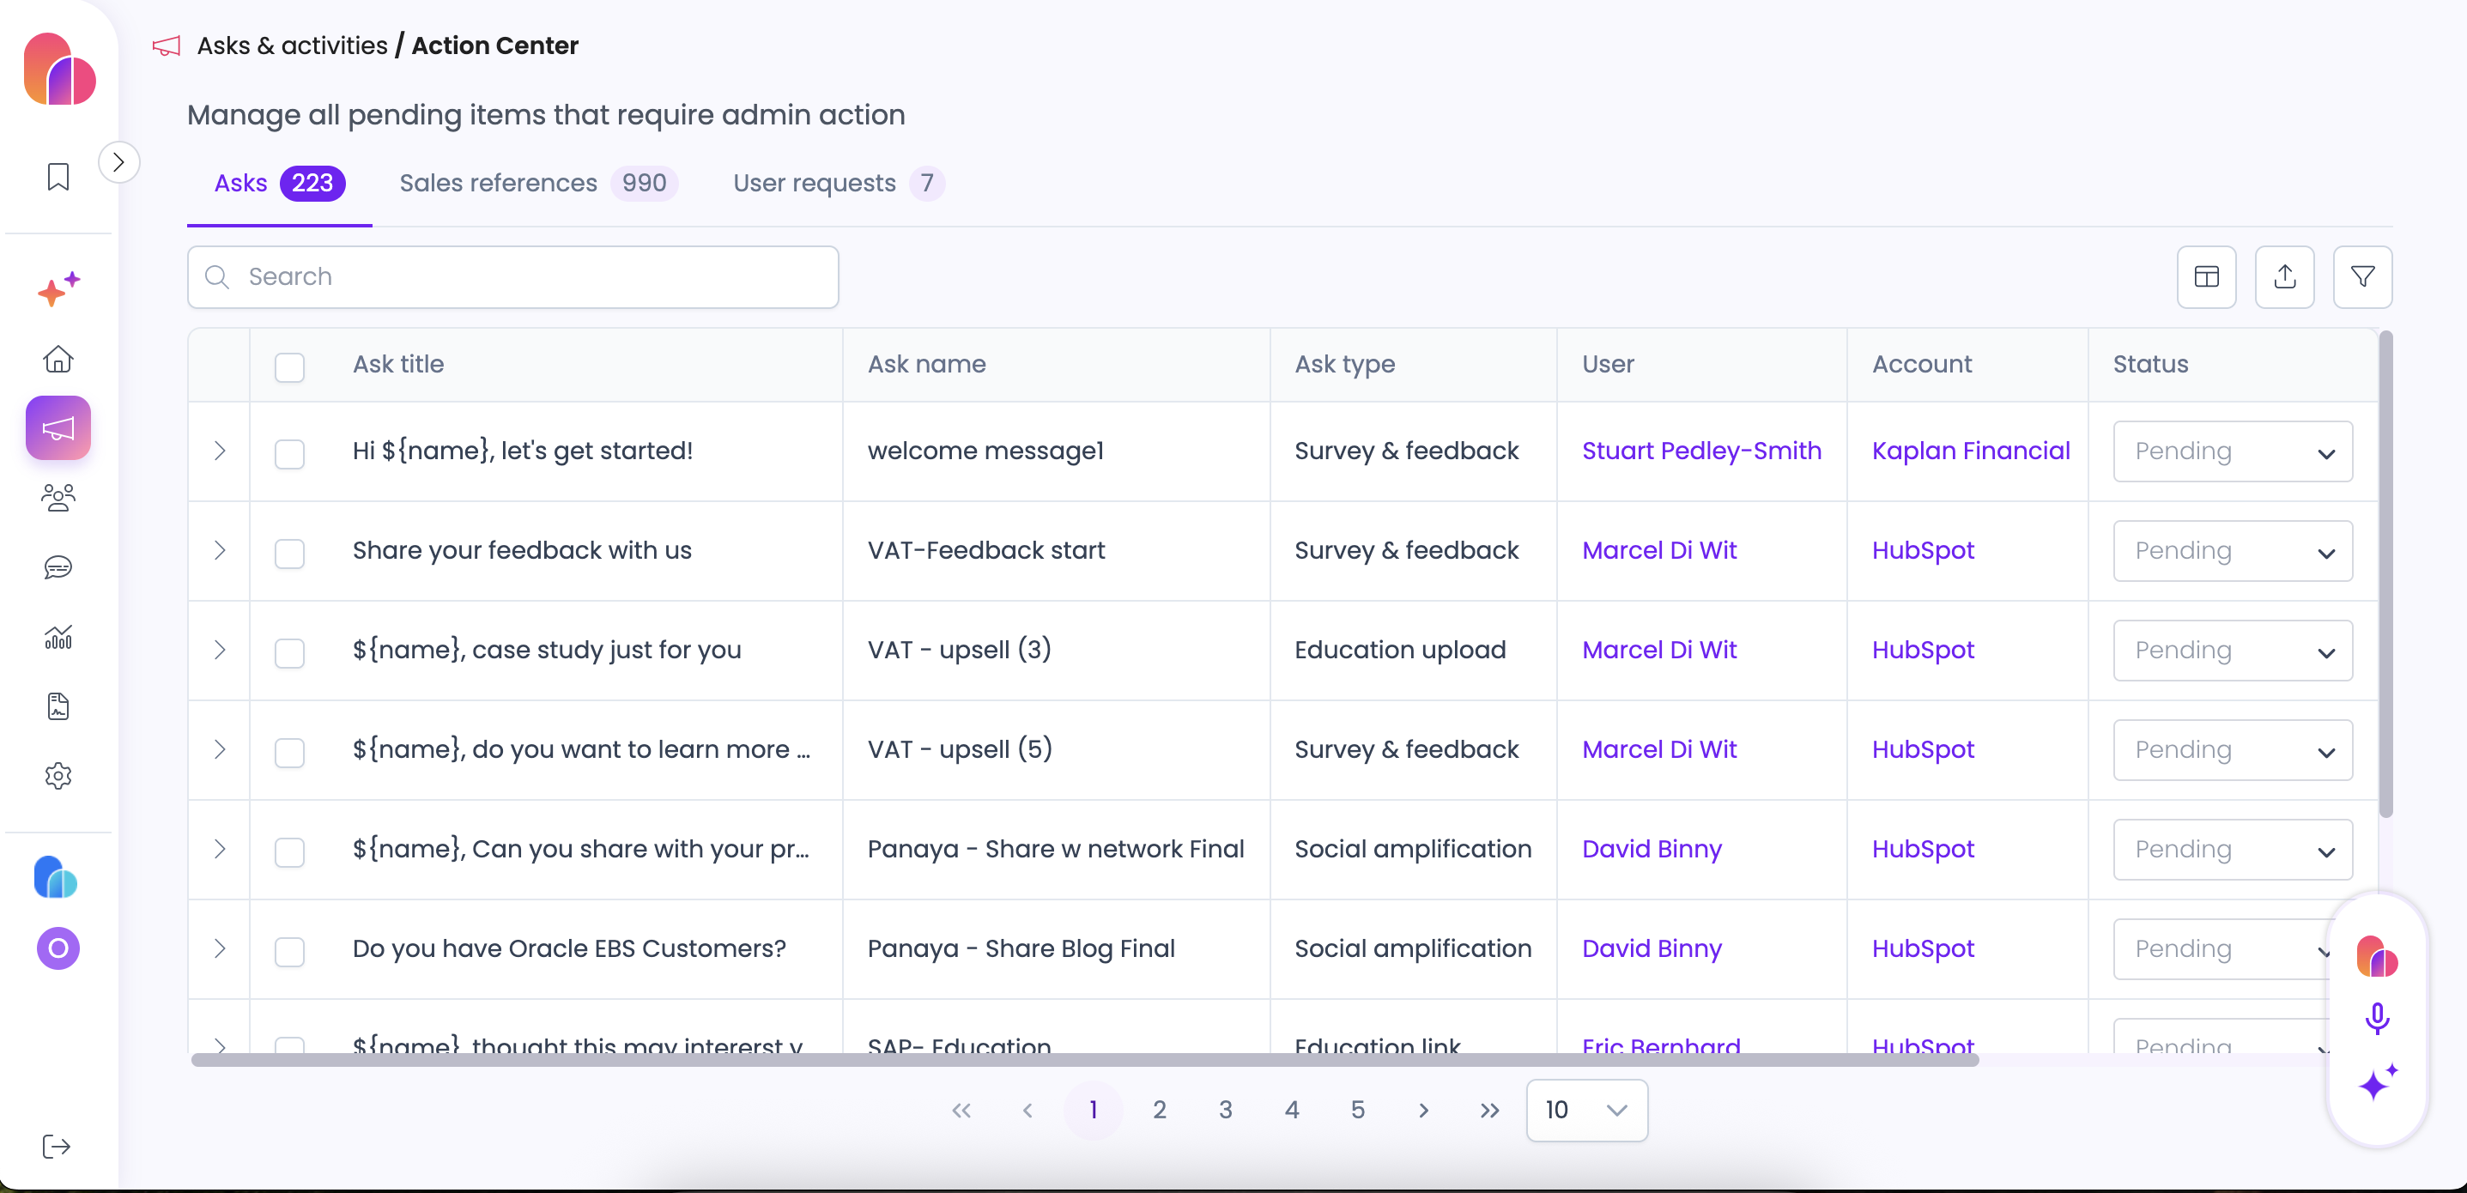Image resolution: width=2467 pixels, height=1193 pixels.
Task: Click the filter funnel icon
Action: (2361, 276)
